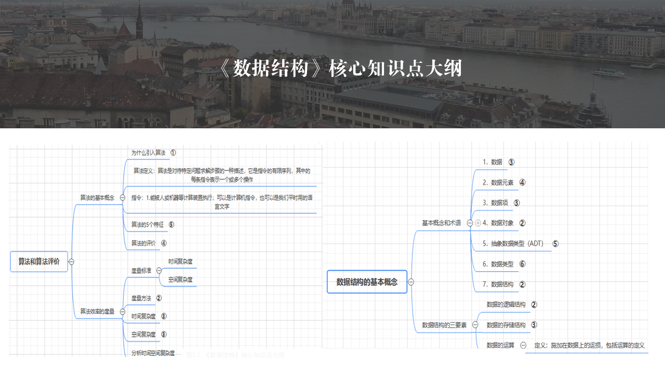
Task: Click the ⑥ badge beside 数据类型
Action: (x=522, y=264)
